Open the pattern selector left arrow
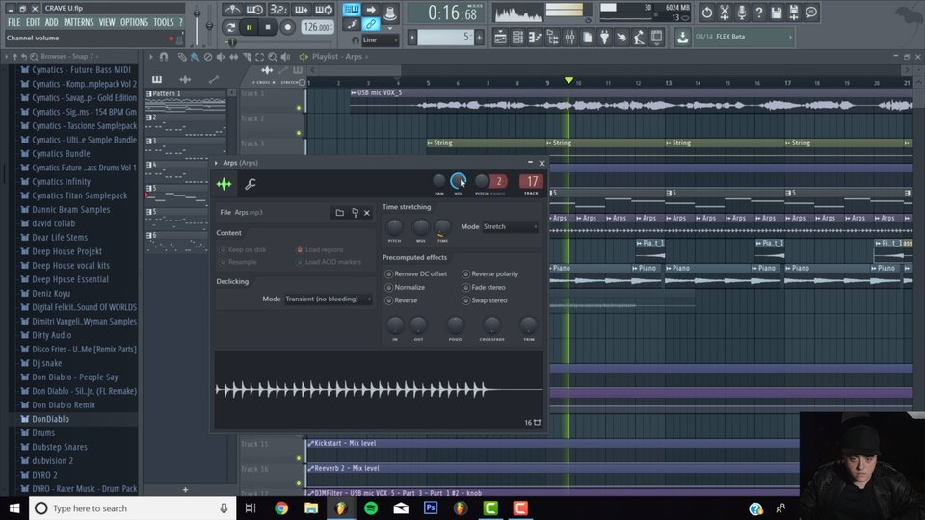The width and height of the screenshot is (925, 520). tap(413, 38)
